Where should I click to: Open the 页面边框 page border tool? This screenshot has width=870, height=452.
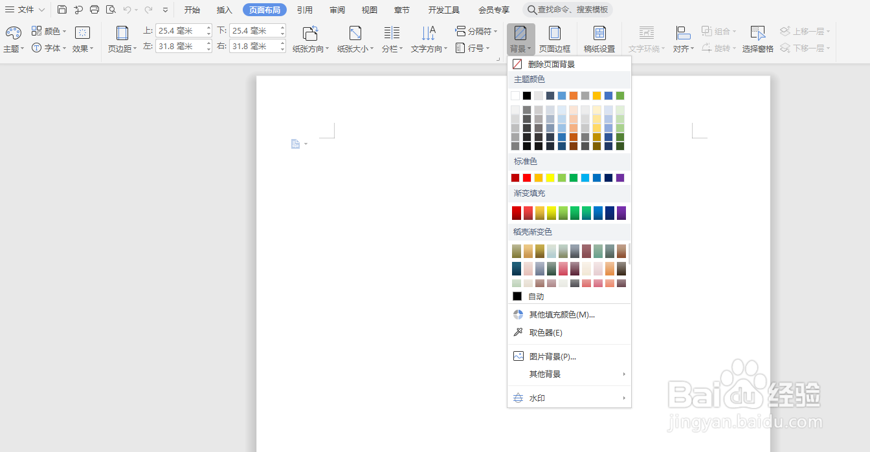[555, 39]
